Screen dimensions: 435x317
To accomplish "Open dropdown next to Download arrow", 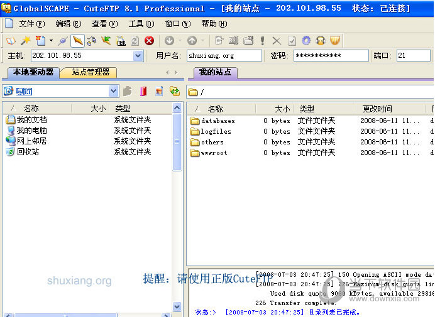I will click(x=180, y=41).
